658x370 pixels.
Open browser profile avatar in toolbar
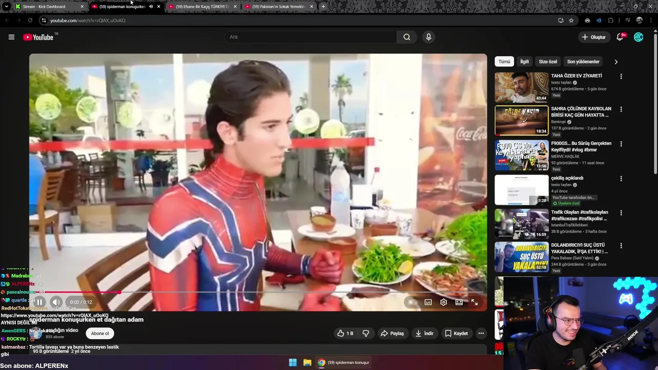[x=639, y=21]
